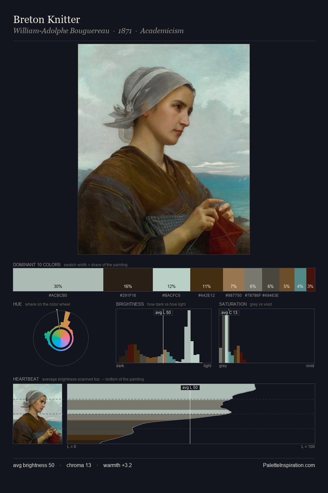Viewport: 328px width, 493px height.
Task: Click the hex code #78786F
Action: pyautogui.click(x=253, y=295)
